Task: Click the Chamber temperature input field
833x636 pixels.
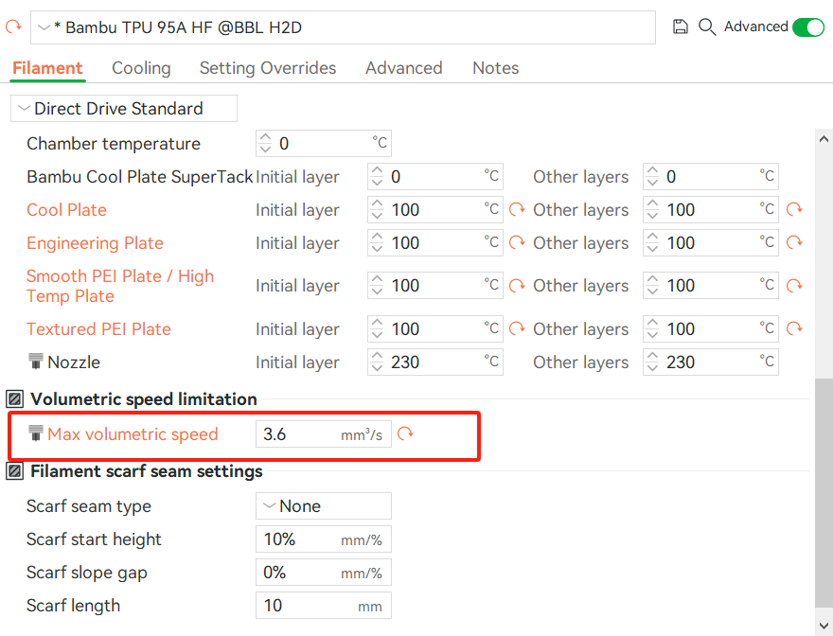Action: (324, 144)
